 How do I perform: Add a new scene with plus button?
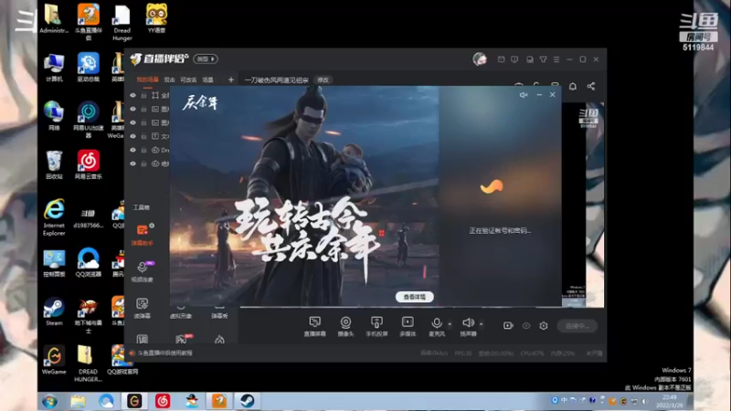[231, 79]
